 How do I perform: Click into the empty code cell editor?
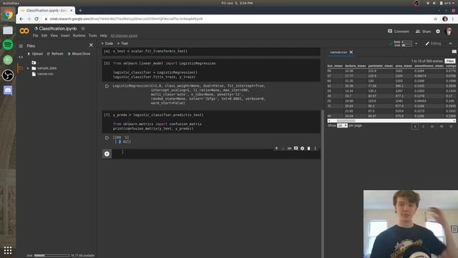pos(216,154)
